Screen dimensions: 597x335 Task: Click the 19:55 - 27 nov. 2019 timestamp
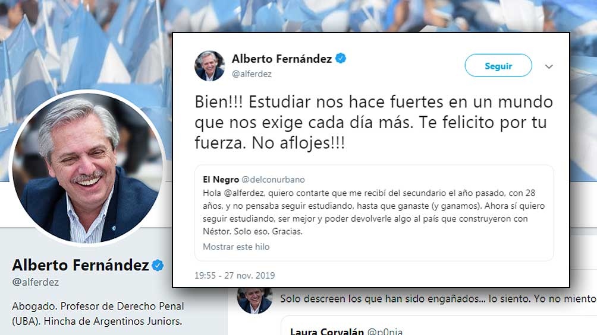click(234, 275)
